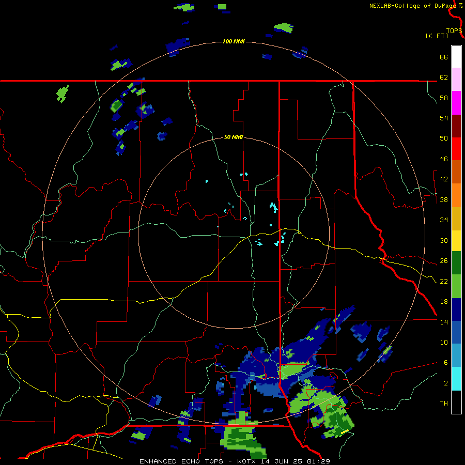
Task: Click the "TH" legend label
Action: click(444, 404)
